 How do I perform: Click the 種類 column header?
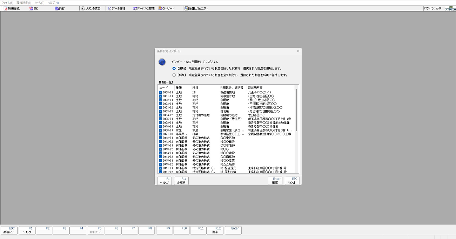[179, 87]
